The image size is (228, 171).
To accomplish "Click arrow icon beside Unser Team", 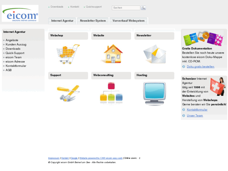I will click(184, 115).
